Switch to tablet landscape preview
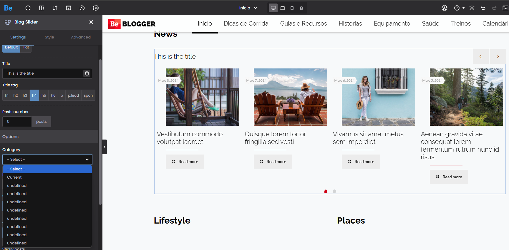The image size is (509, 250). click(x=283, y=8)
